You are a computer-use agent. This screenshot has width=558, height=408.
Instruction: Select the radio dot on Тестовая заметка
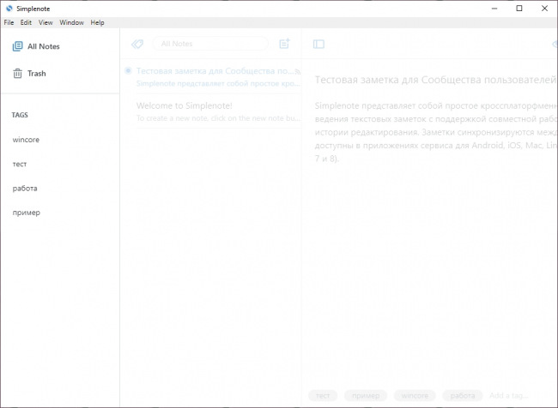(128, 71)
